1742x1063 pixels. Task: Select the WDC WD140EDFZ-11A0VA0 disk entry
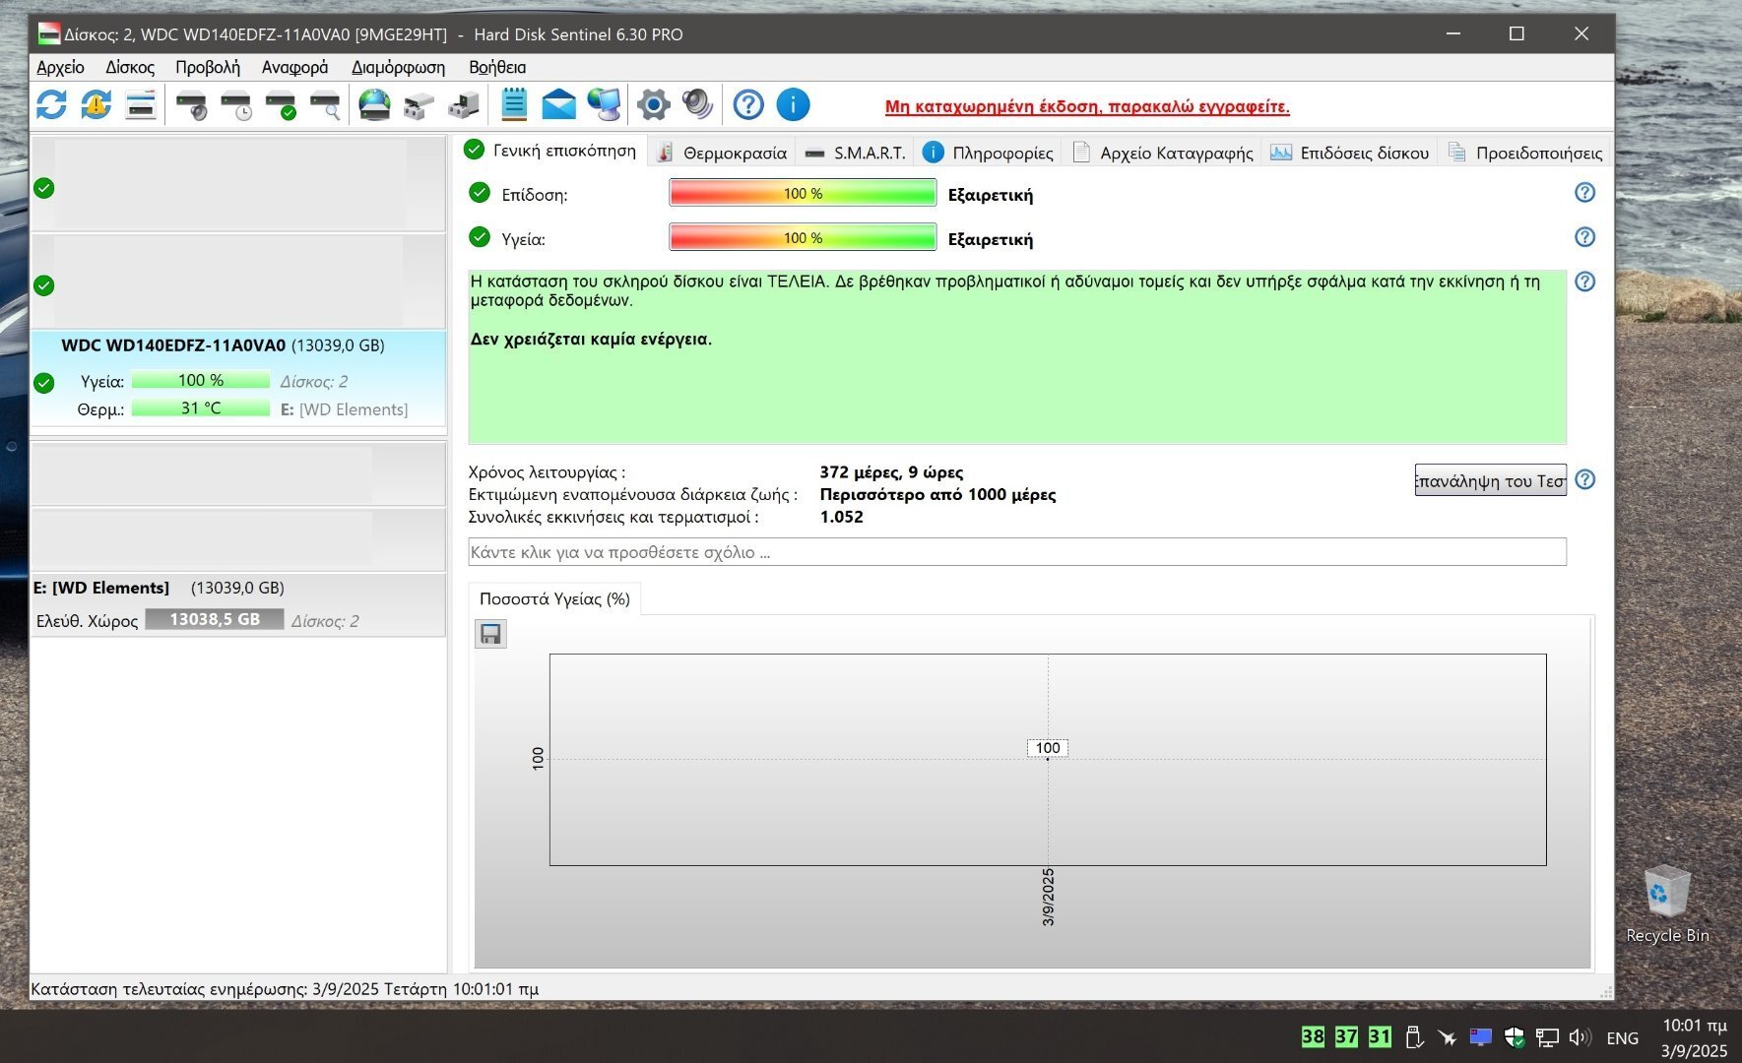238,379
